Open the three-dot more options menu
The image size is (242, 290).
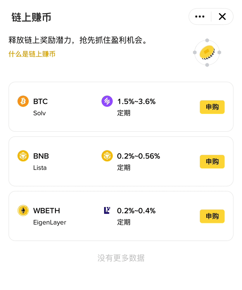(200, 17)
